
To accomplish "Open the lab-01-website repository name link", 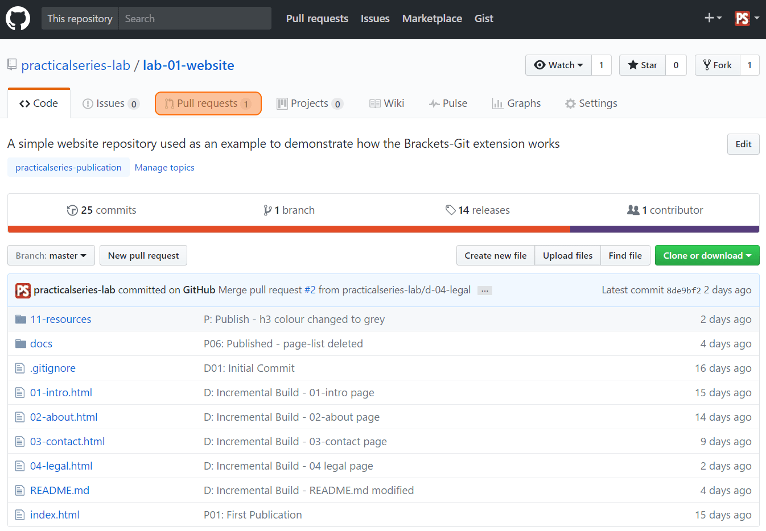I will pyautogui.click(x=188, y=65).
